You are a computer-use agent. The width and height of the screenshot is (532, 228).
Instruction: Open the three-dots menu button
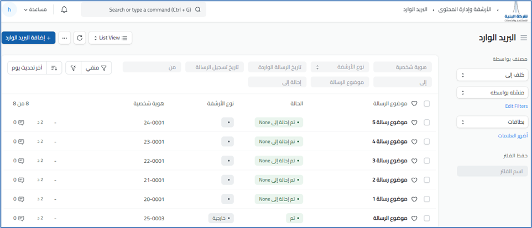[65, 38]
